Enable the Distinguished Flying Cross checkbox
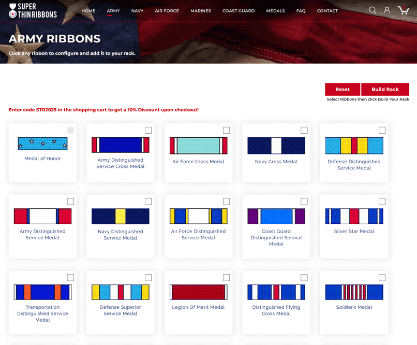 (304, 278)
